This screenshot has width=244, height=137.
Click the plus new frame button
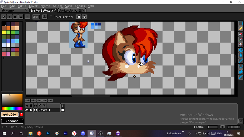223,127
